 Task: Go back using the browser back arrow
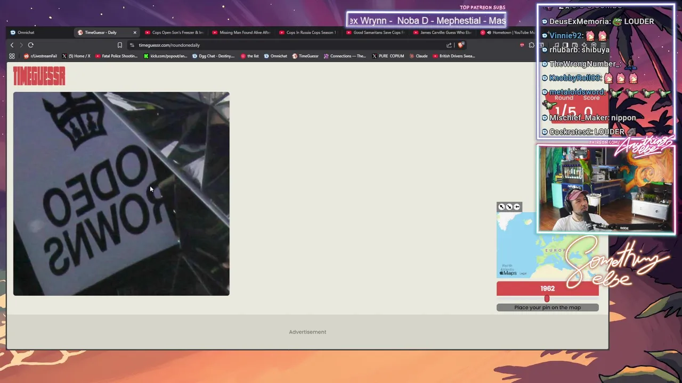pyautogui.click(x=12, y=45)
